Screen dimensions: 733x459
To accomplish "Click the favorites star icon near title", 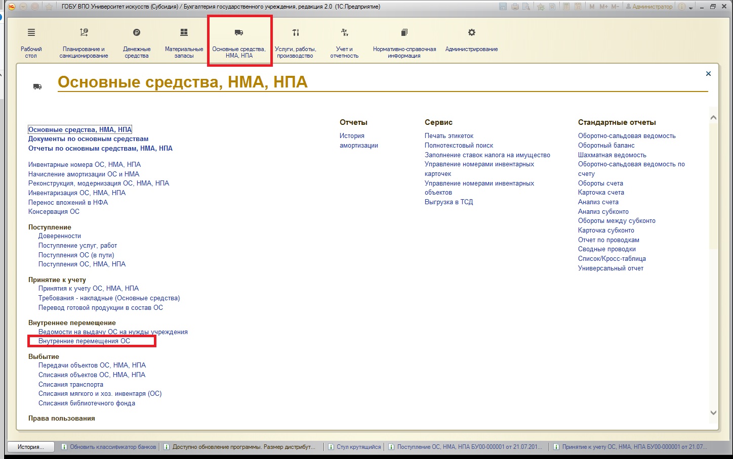I will (x=49, y=7).
